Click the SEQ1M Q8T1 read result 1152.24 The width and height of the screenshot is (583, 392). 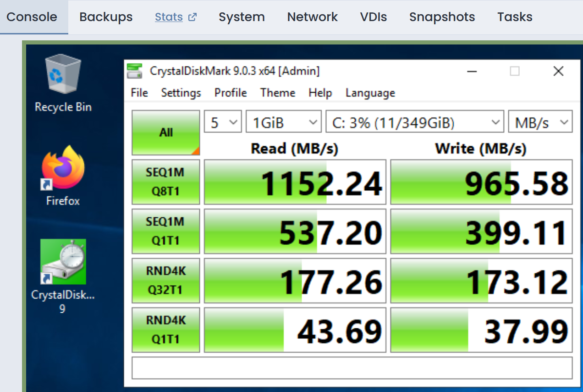click(x=295, y=182)
